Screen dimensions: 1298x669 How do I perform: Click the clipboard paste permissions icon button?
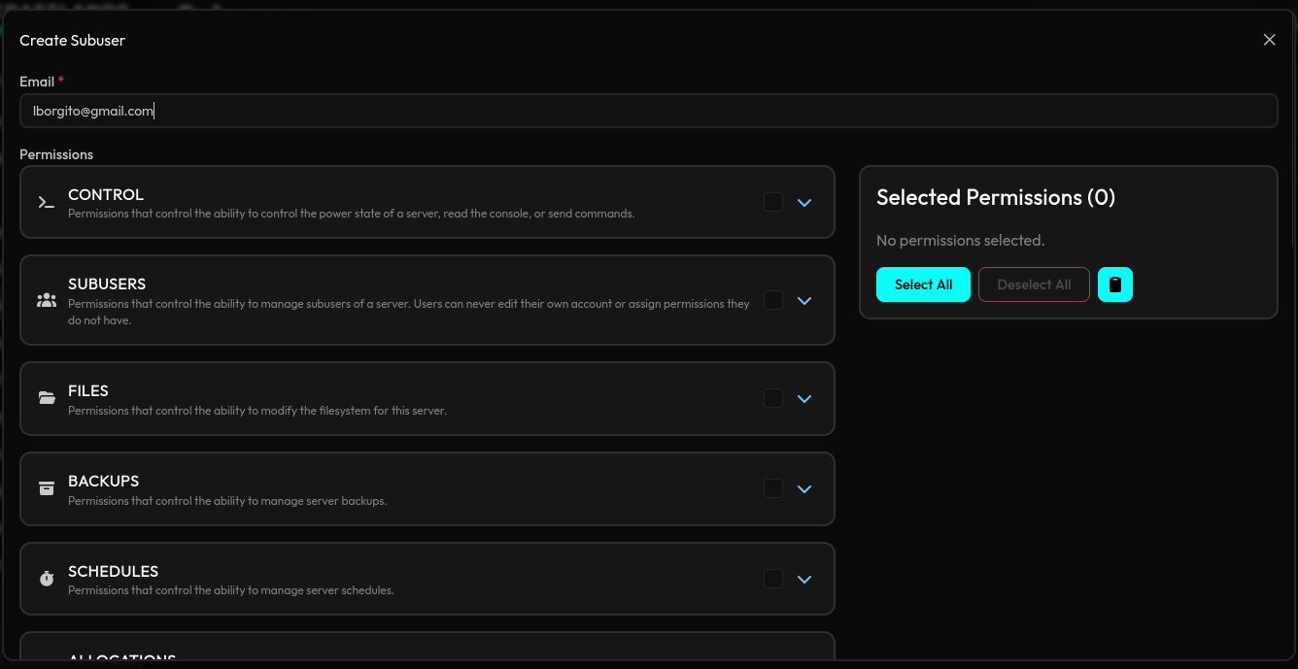tap(1115, 284)
